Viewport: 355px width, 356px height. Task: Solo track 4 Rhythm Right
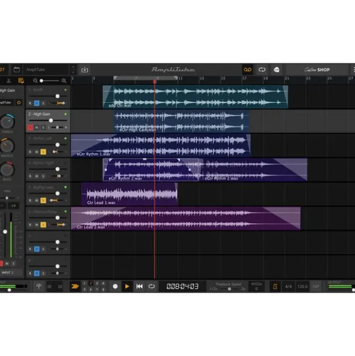[x=43, y=176]
